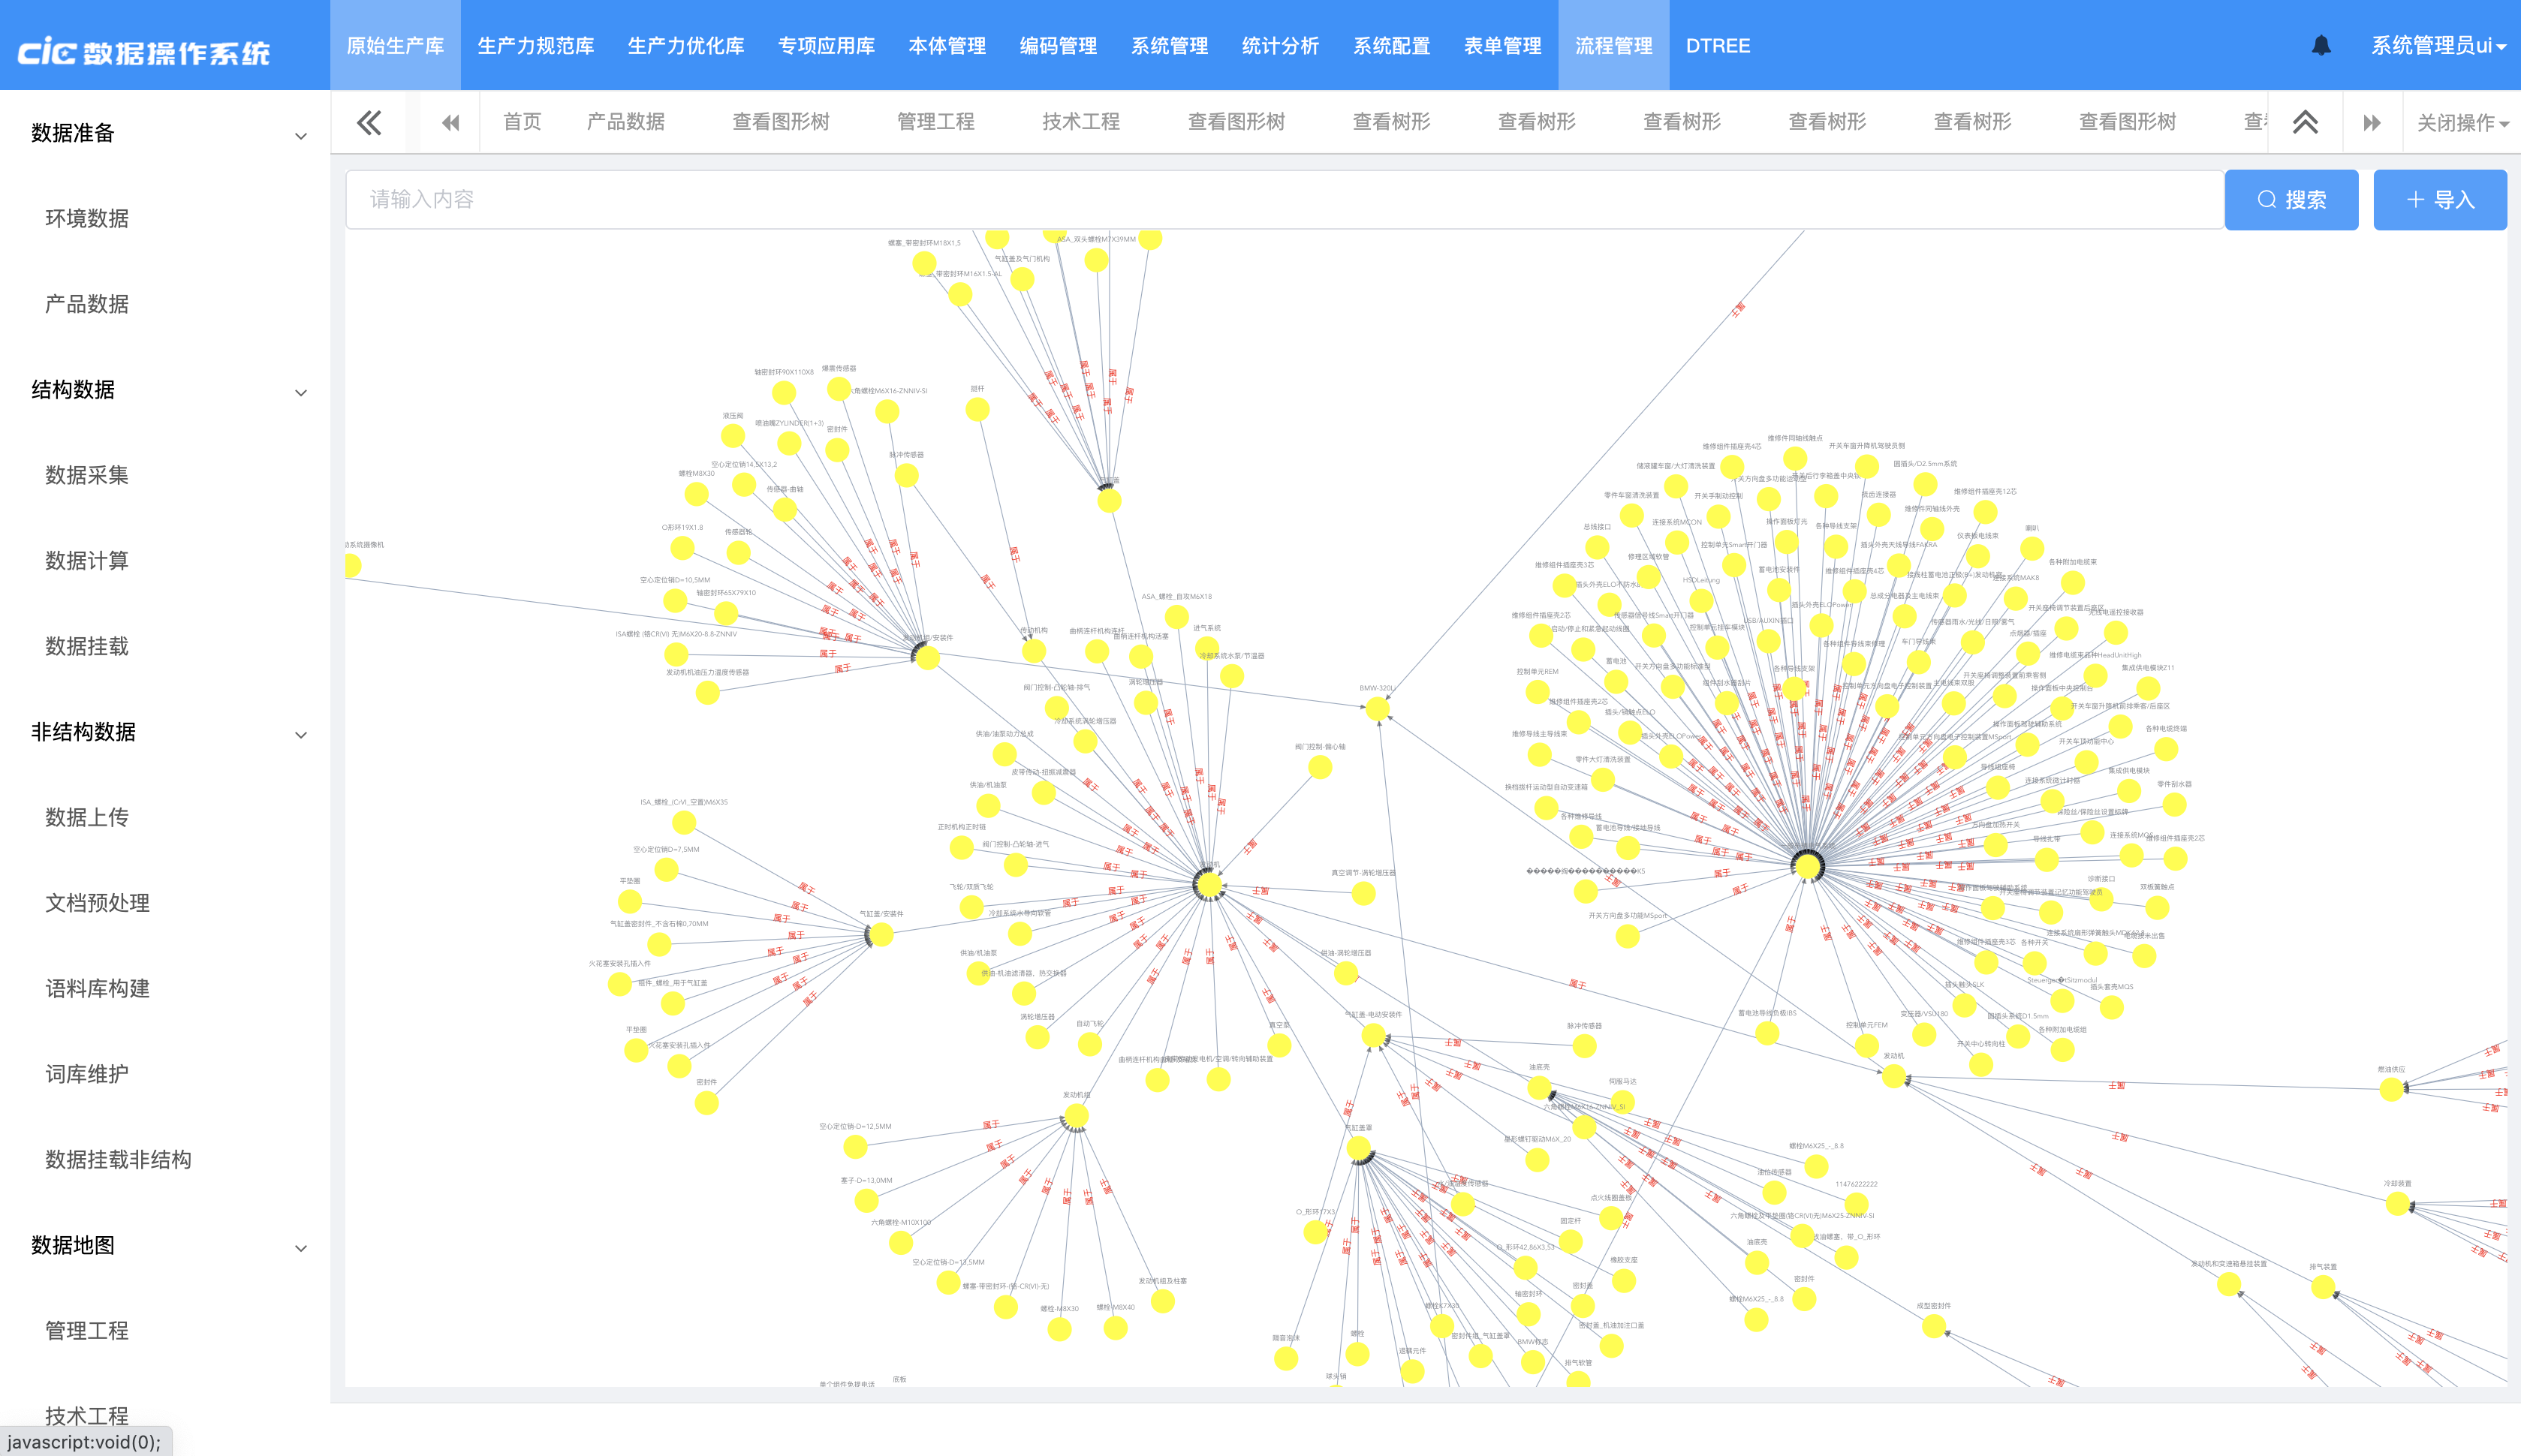Screen dimensions: 2521x1456
Task: Click the 发动机 hub node in graph
Action: [x=1209, y=884]
